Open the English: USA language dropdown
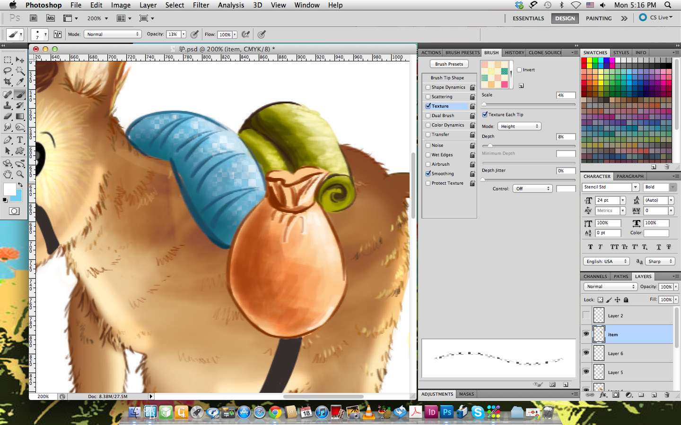Screen dimensions: 681x425 tap(606, 261)
